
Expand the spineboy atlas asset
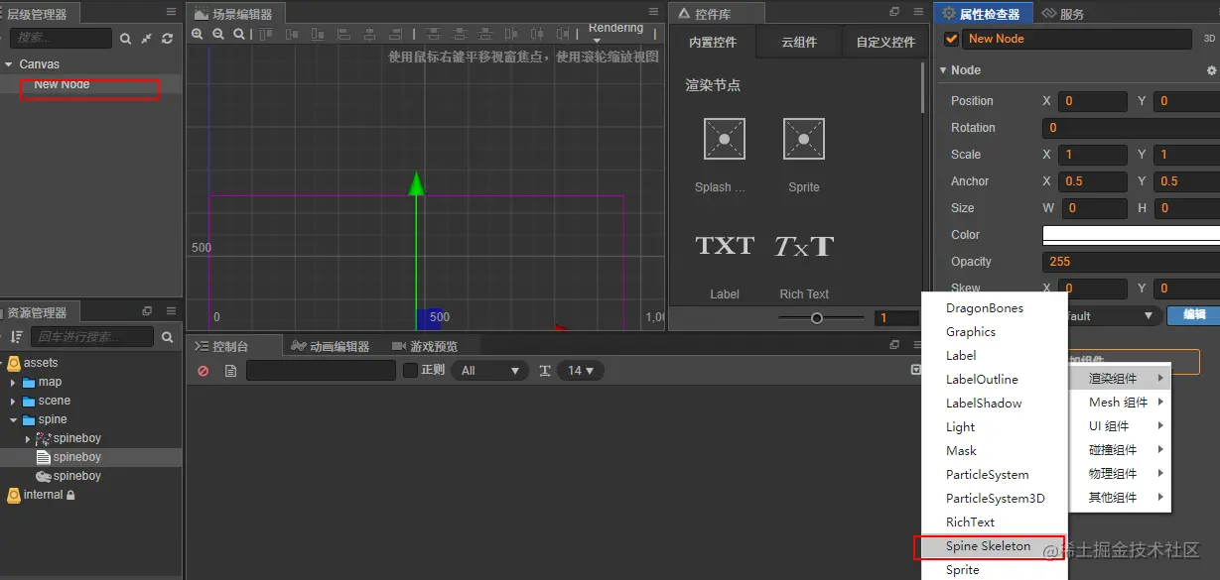28,438
